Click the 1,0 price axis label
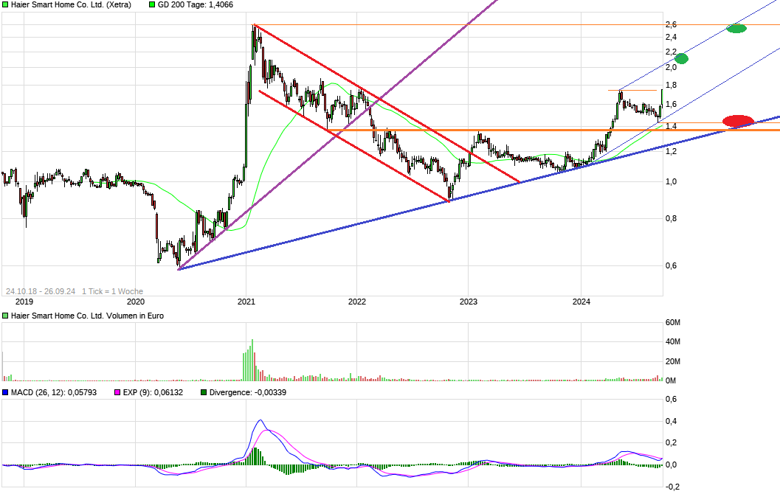 (x=671, y=182)
